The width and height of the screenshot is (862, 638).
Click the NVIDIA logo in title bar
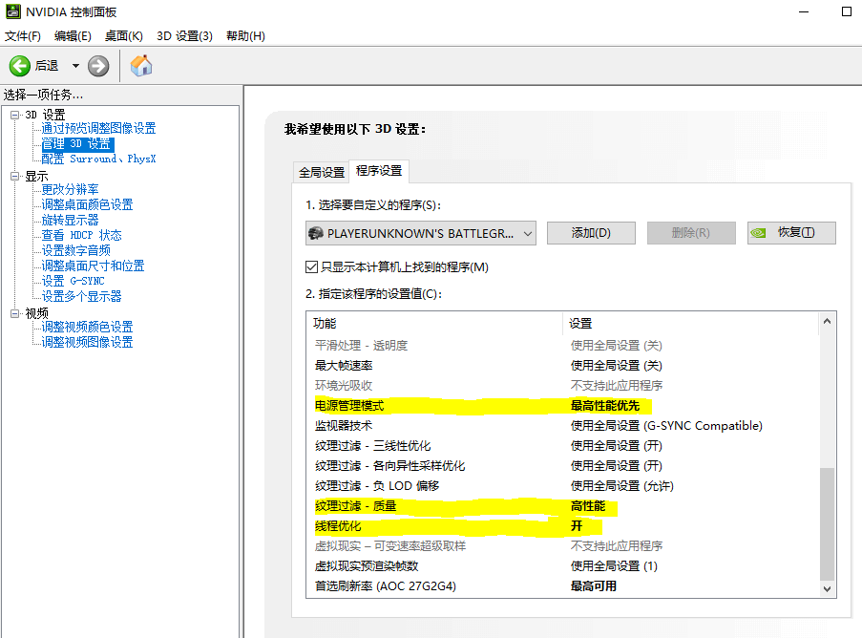pyautogui.click(x=12, y=12)
